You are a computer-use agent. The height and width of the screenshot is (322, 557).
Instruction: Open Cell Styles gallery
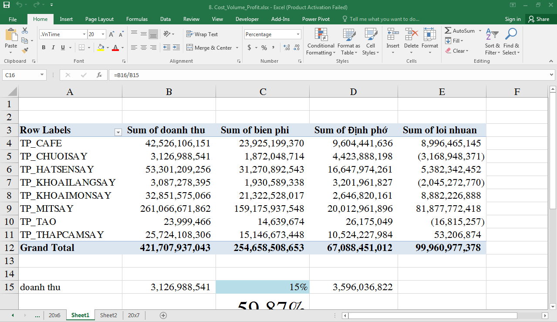tap(371, 42)
